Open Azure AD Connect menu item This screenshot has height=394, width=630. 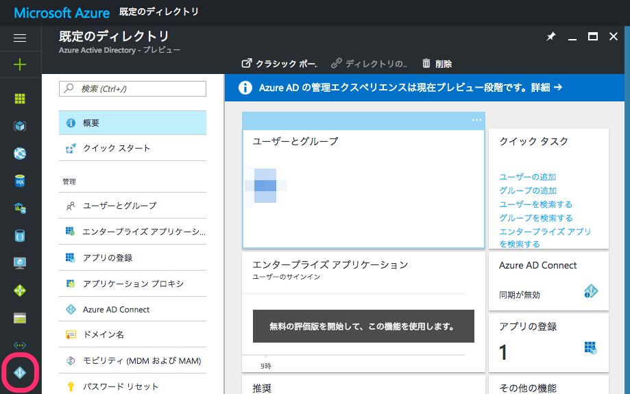[x=132, y=310]
